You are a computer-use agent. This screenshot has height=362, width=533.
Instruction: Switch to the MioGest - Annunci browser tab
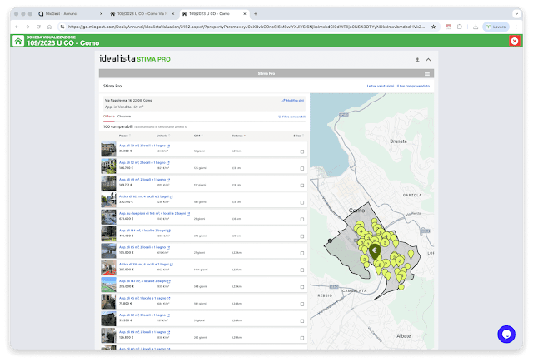[61, 14]
